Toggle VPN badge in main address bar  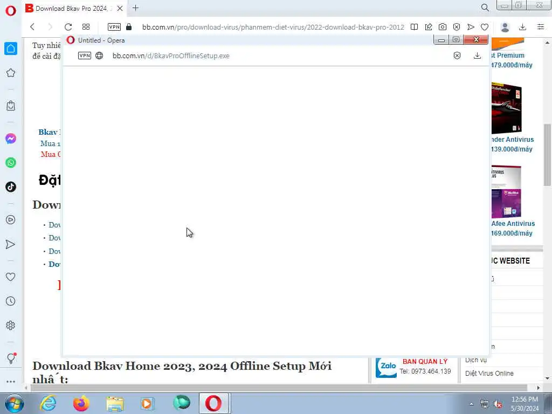[x=114, y=27]
